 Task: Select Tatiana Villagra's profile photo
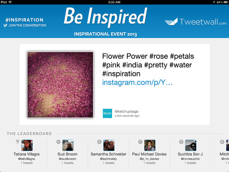tap(27, 145)
